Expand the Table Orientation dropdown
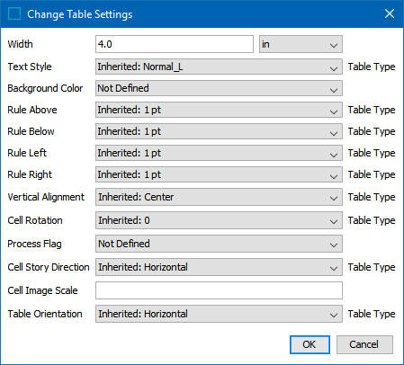 tap(219, 314)
